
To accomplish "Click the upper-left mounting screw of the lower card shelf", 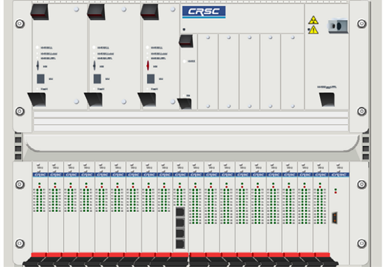I will 20,185.
